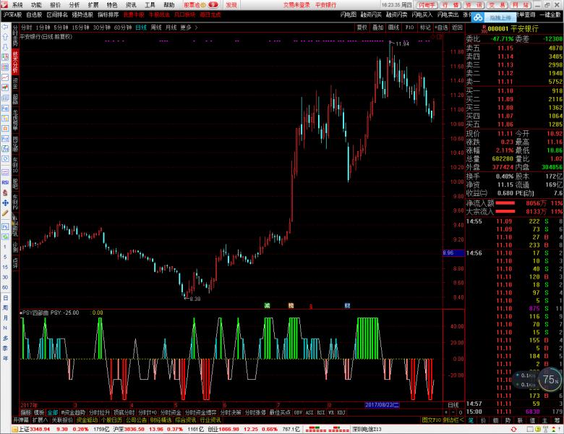This screenshot has height=434, width=564.
Task: Select 沪深A股 in the shortcut bar
Action: (x=12, y=14)
